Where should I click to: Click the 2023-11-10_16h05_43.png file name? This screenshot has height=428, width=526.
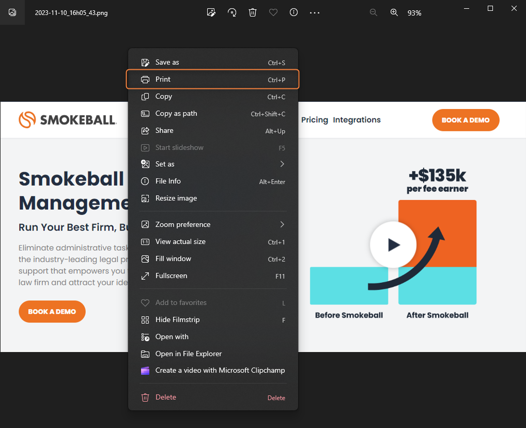point(71,13)
